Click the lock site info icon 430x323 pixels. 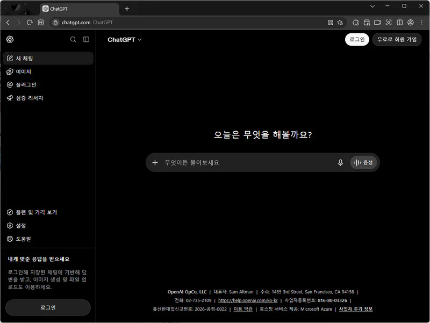55,23
